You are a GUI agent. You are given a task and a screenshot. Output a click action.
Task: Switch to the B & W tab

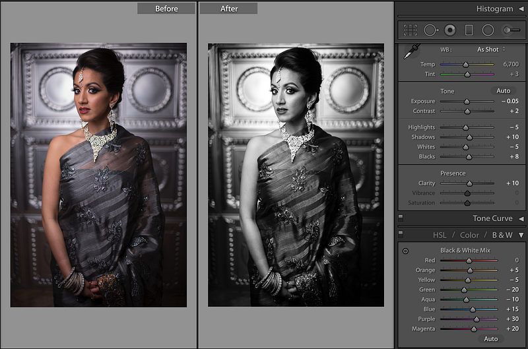pyautogui.click(x=502, y=235)
